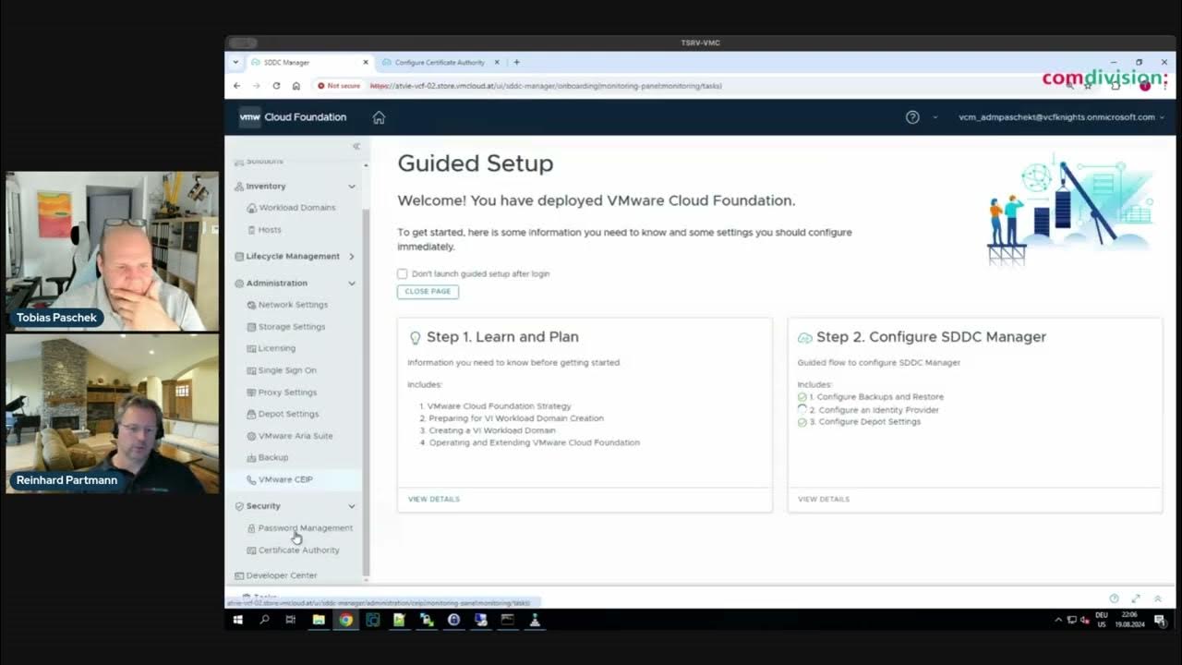Collapse the sidebar with double-chevron icon
The image size is (1182, 665).
coord(356,147)
